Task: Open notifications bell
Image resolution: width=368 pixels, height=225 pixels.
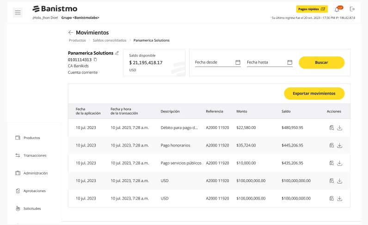Action: point(337,9)
